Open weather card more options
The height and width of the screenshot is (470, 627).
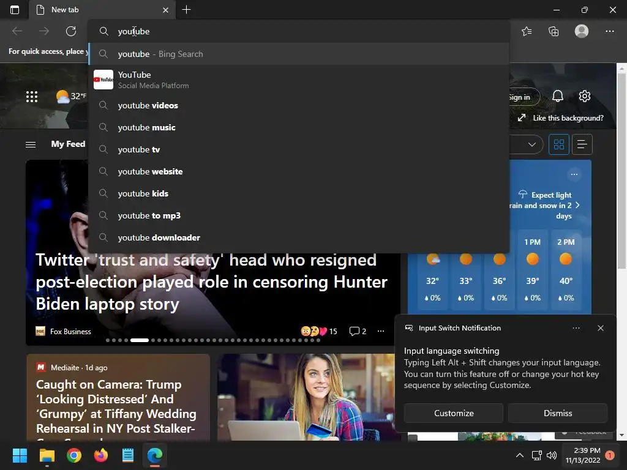coord(574,174)
